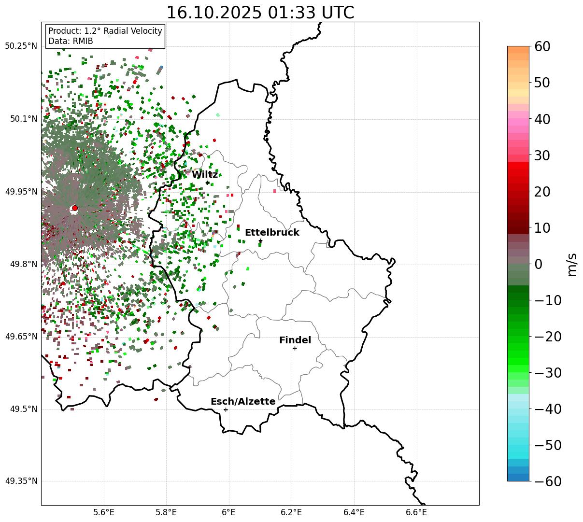Click the Ettelbruck station cross marker
Image resolution: width=583 pixels, height=522 pixels.
[260, 240]
